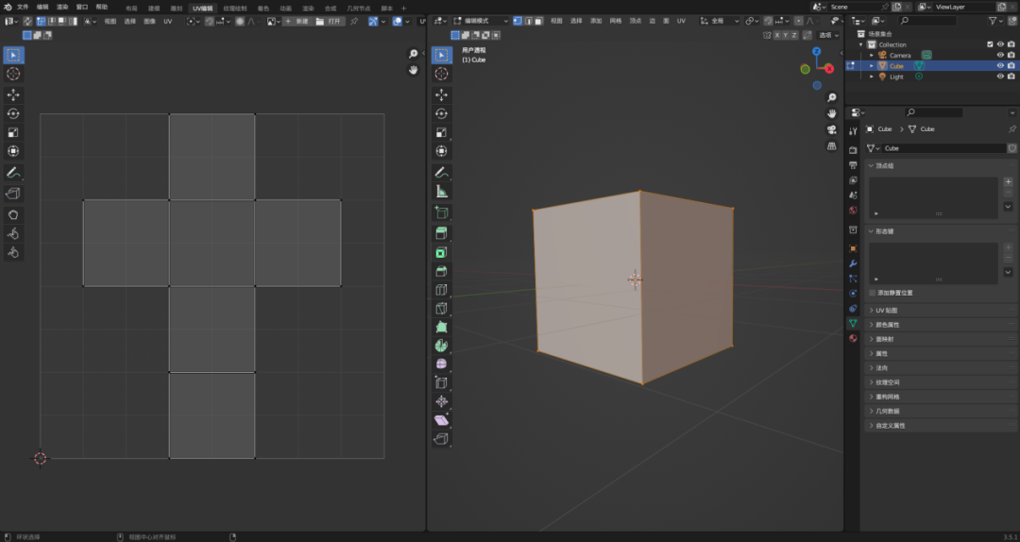Image resolution: width=1020 pixels, height=542 pixels.
Task: Select the Cursor tool in UV editor
Action: point(13,74)
